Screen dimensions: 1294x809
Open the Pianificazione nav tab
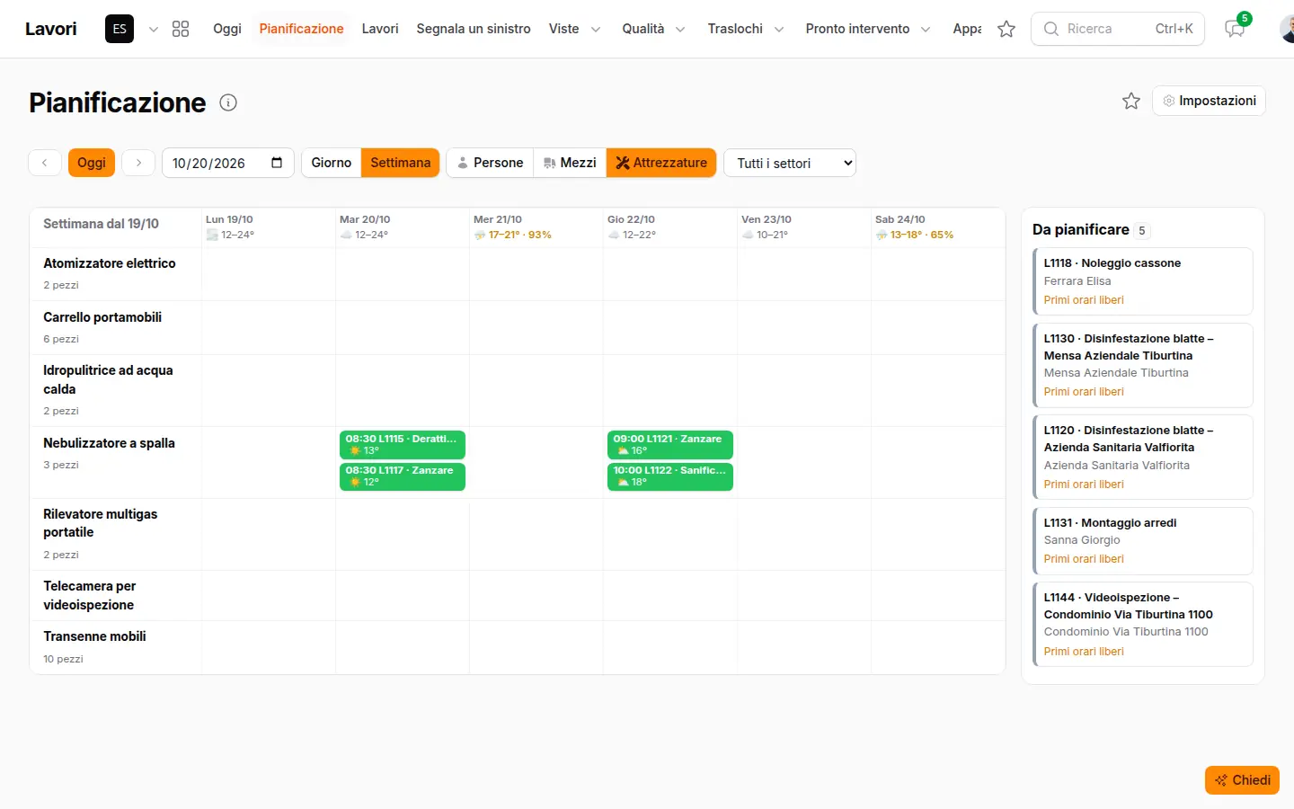pyautogui.click(x=301, y=29)
